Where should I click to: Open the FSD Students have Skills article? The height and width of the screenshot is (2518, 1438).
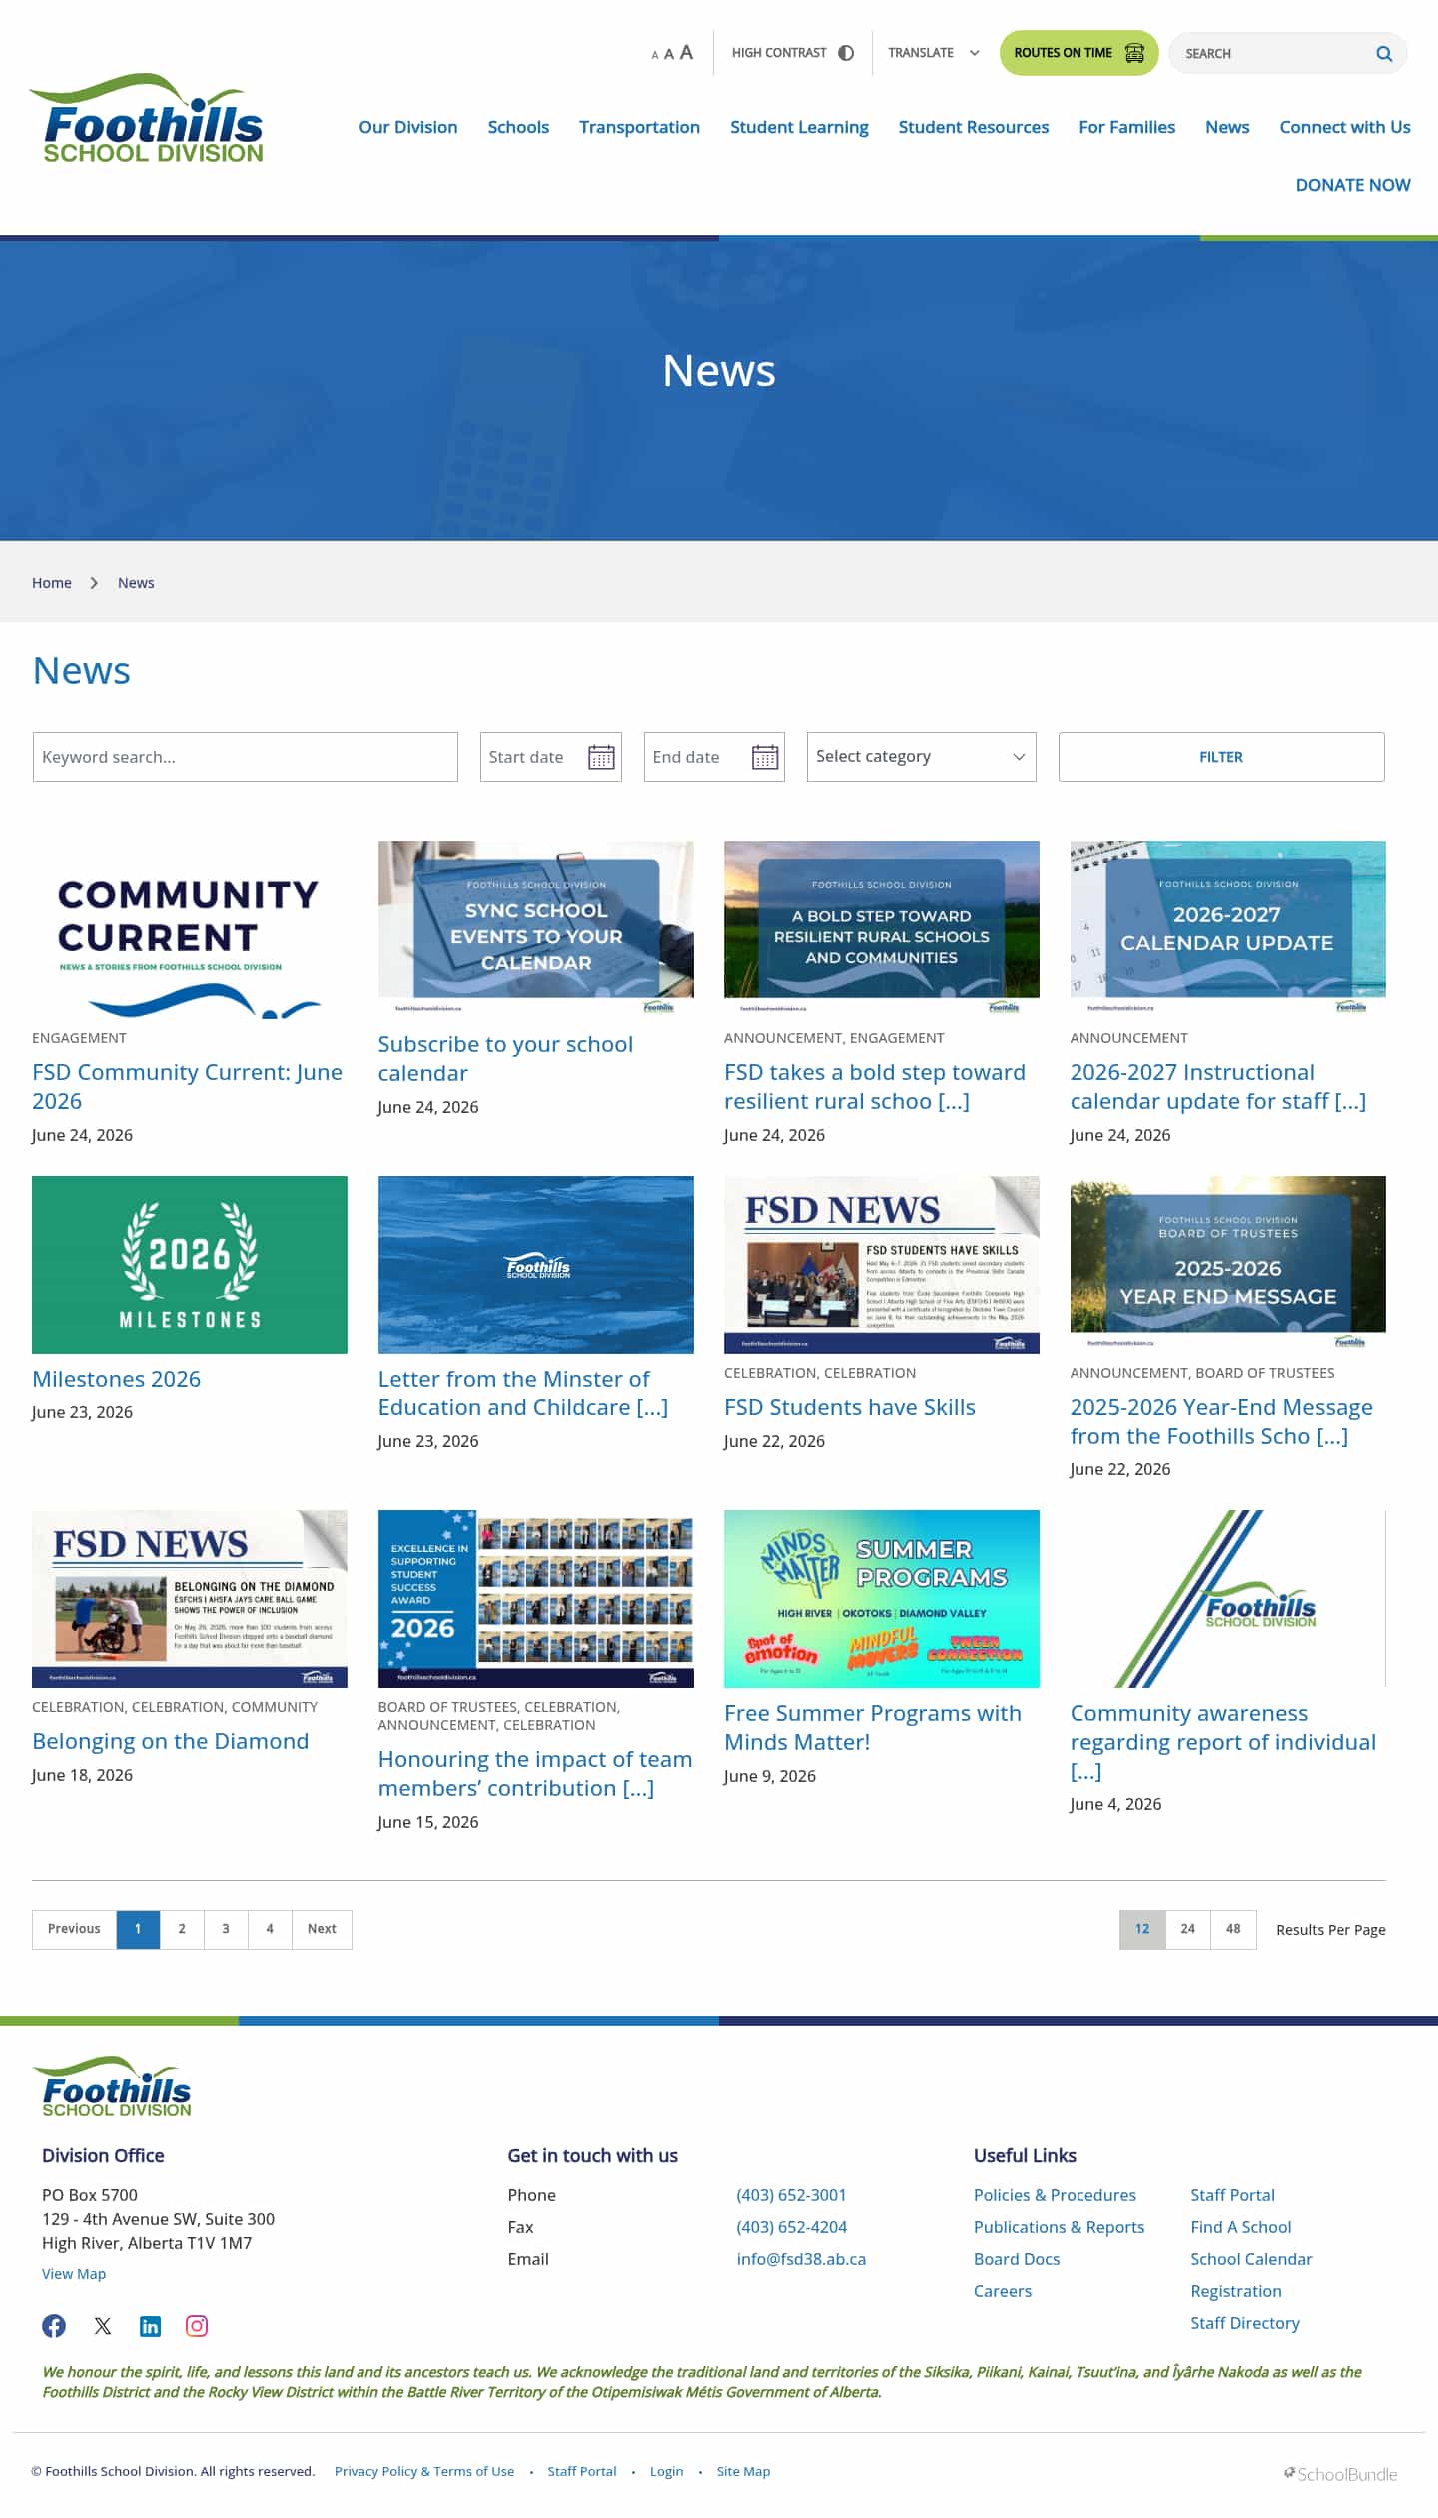(850, 1407)
